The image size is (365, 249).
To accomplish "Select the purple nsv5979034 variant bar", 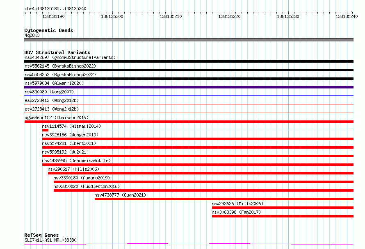I will [x=189, y=87].
